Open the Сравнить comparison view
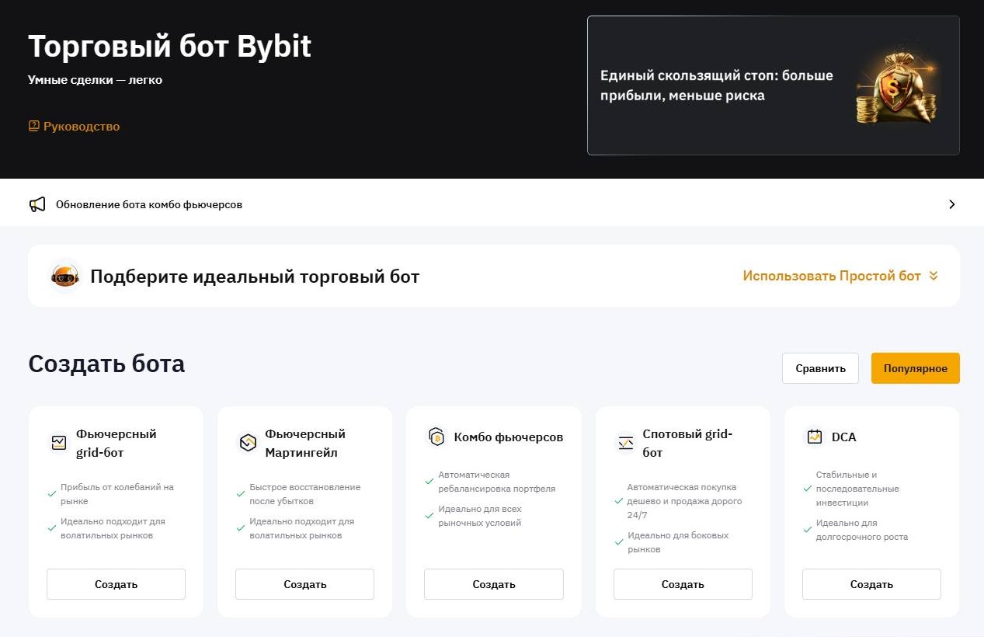Image resolution: width=984 pixels, height=637 pixels. 820,368
